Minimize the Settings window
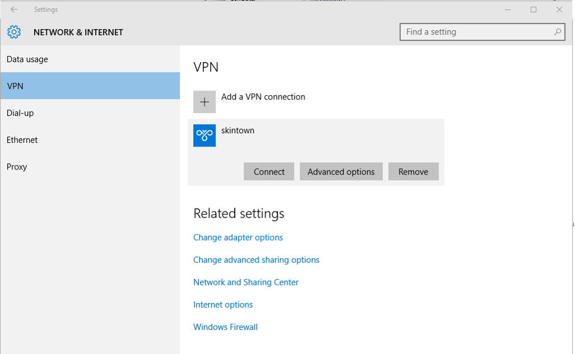 tap(508, 10)
